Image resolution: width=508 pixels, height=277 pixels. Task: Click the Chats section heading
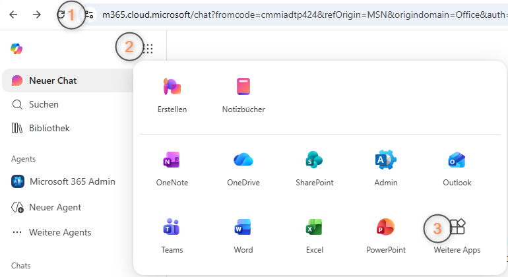[21, 266]
